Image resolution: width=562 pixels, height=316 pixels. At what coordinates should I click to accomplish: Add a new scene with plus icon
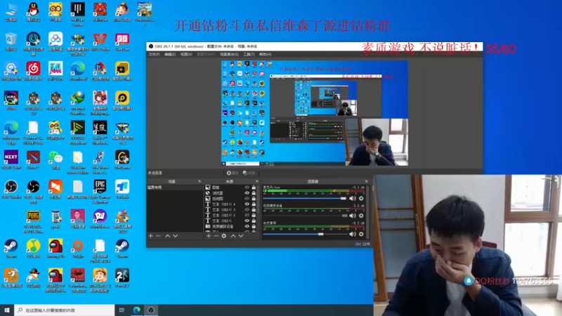click(151, 236)
